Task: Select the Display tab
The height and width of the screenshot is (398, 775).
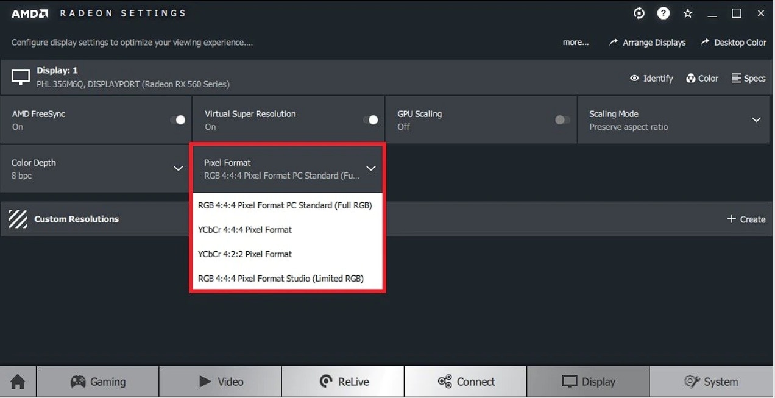Action: 588,382
